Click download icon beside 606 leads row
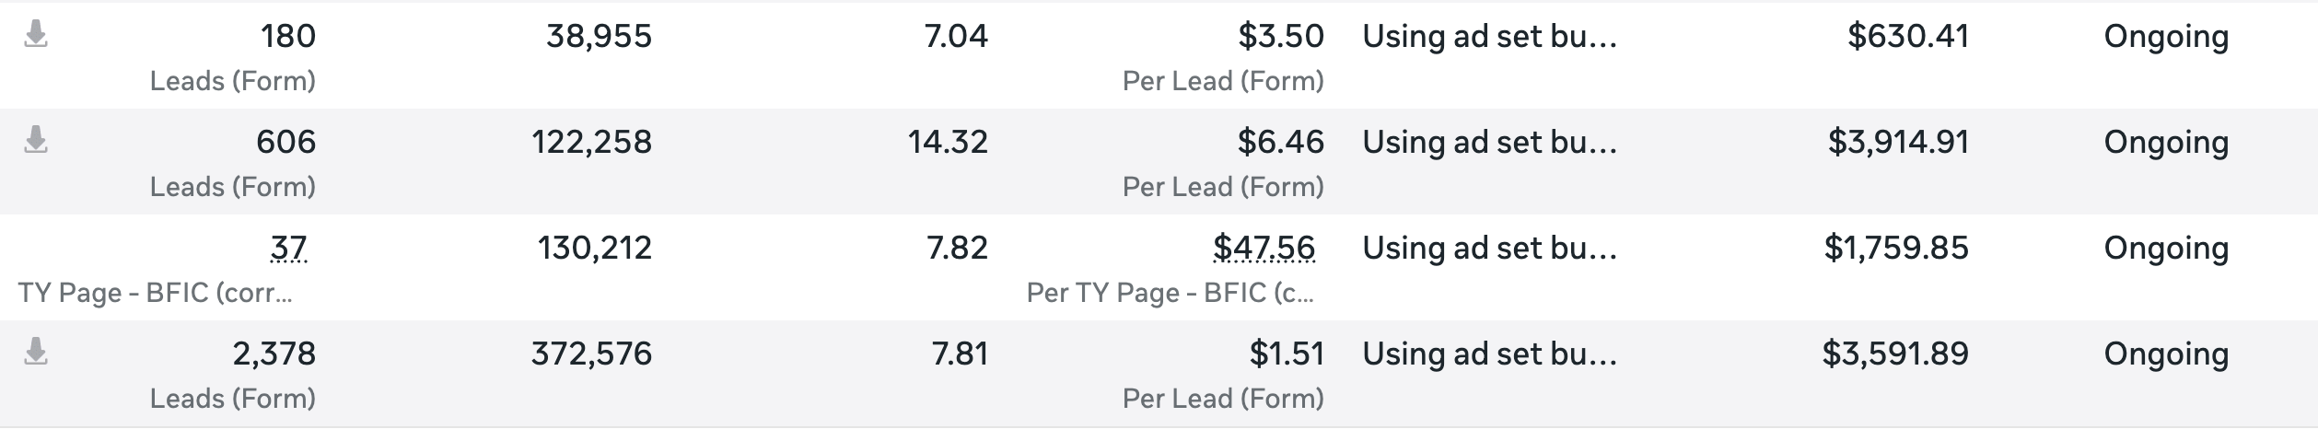The height and width of the screenshot is (429, 2318). [36, 141]
